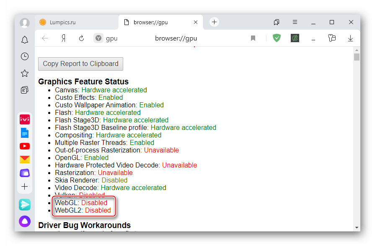Open the green radar extension icon
This screenshot has width=375, height=246.
pyautogui.click(x=295, y=38)
